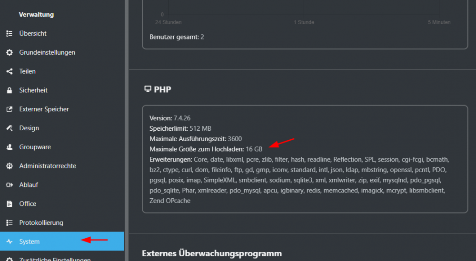The width and height of the screenshot is (476, 261).
Task: Click the System pulse icon
Action: (x=10, y=242)
